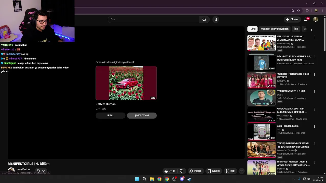Cancel autoplay with İPTAL
The image size is (326, 183).
click(x=111, y=115)
